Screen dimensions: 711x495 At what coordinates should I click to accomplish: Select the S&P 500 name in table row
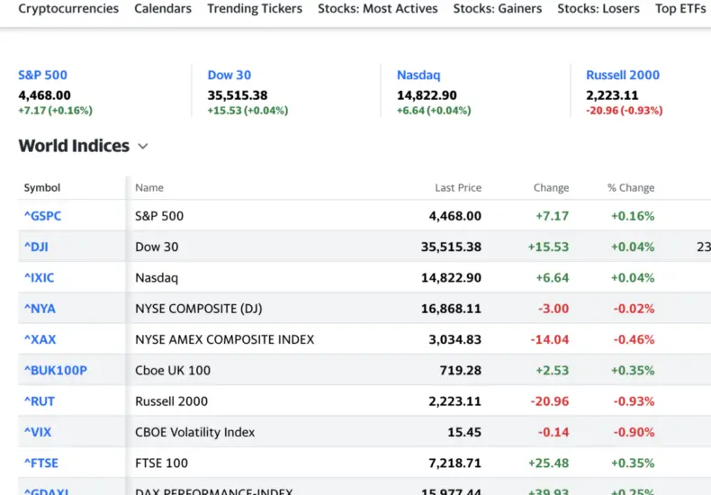[x=159, y=216]
